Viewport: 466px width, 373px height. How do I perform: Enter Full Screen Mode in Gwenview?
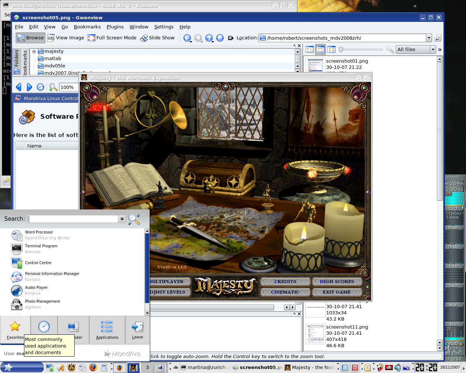coord(112,38)
